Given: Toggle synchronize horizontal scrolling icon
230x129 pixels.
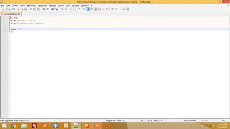Looking at the screenshot, I should [75, 9].
